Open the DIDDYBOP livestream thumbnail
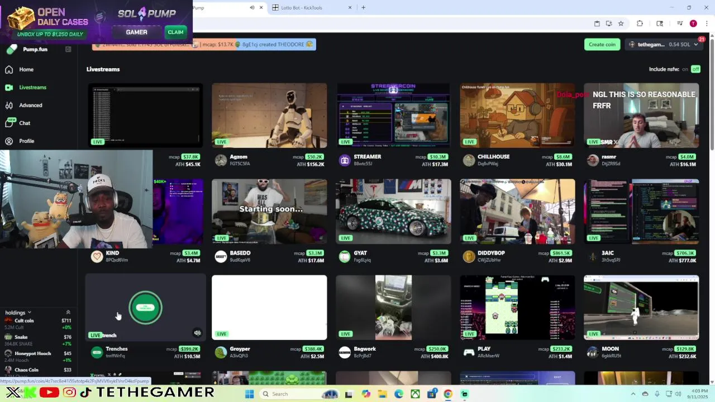This screenshot has height=402, width=715. [517, 212]
